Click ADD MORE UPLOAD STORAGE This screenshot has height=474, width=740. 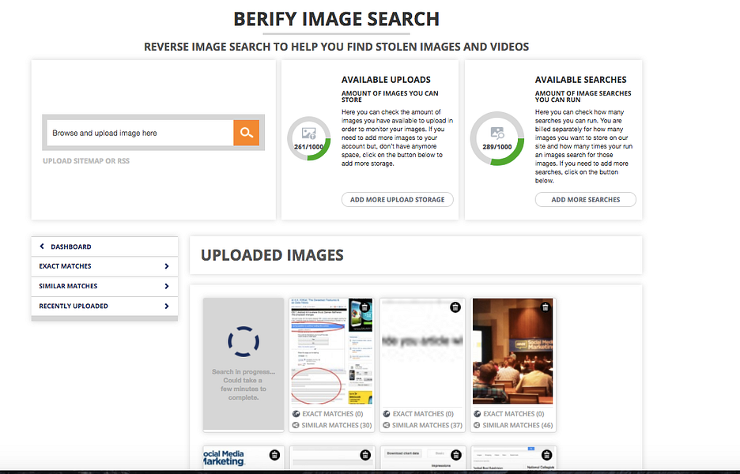point(397,199)
